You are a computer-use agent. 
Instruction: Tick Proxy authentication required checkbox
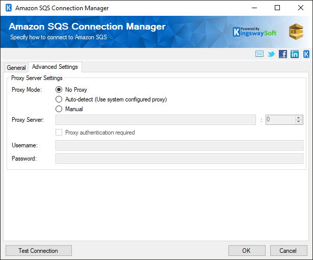(x=59, y=133)
